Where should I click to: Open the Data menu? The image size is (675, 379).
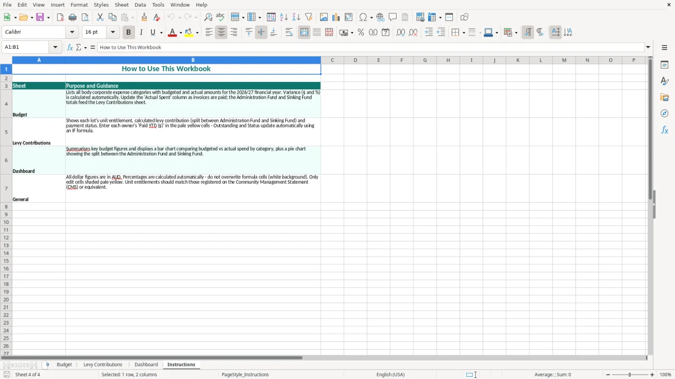[x=140, y=4]
